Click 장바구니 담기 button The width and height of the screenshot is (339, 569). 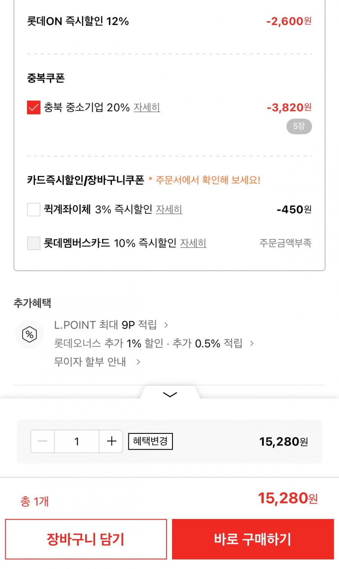pyautogui.click(x=86, y=539)
